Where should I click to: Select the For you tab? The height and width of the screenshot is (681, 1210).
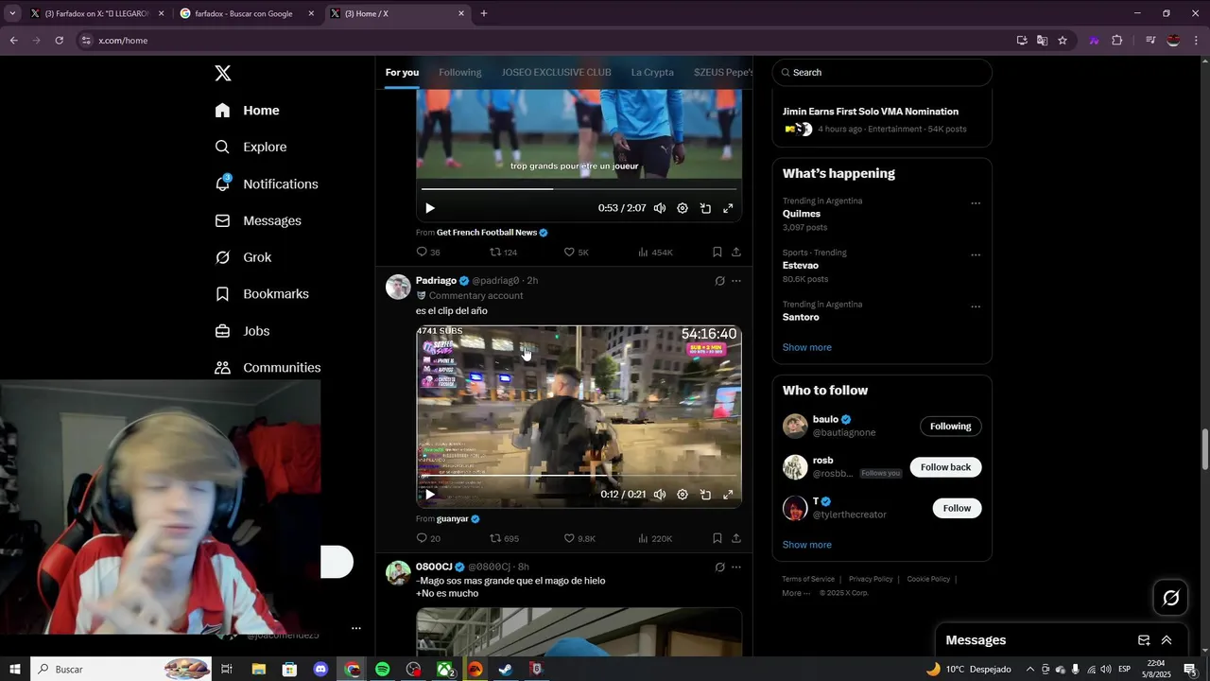pos(402,73)
